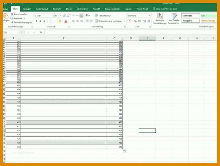Copy using the Kopieren button
The height and width of the screenshot is (166, 220).
coord(16,18)
